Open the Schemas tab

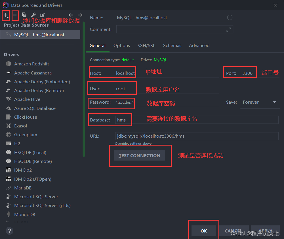point(172,46)
